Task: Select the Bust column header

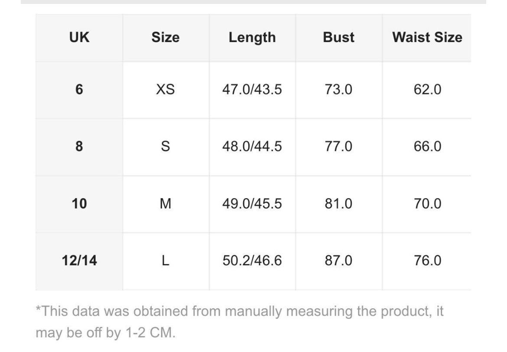Action: (338, 37)
